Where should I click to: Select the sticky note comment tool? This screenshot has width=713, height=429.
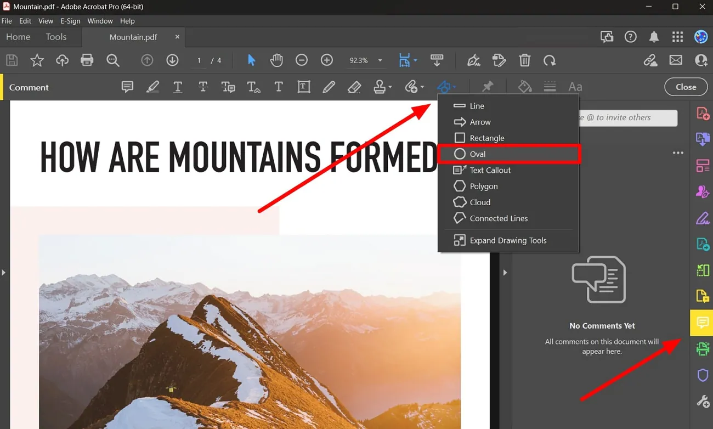pyautogui.click(x=127, y=87)
